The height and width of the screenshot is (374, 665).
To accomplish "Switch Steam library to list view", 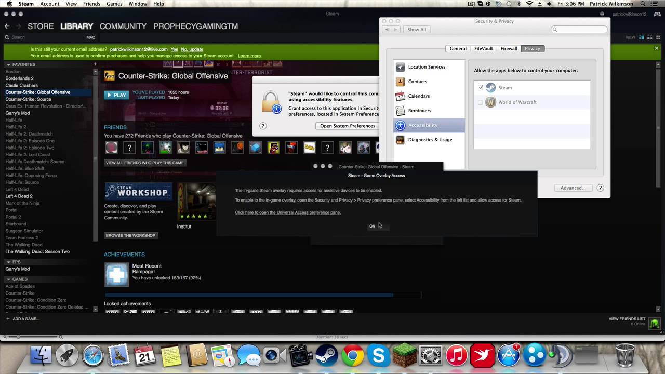I will pyautogui.click(x=649, y=37).
